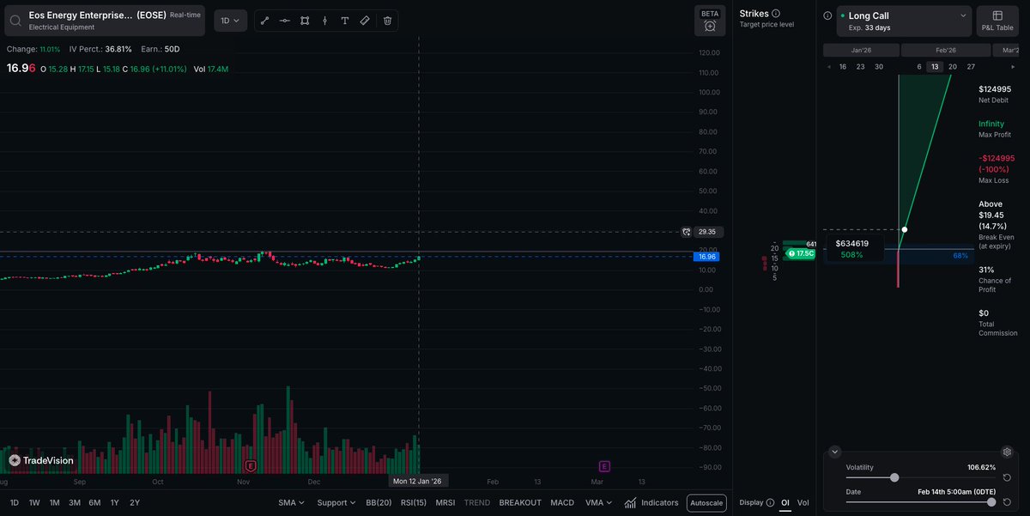Go to previous expiration dates arrow
Viewport: 1030px width, 516px height.
(828, 67)
